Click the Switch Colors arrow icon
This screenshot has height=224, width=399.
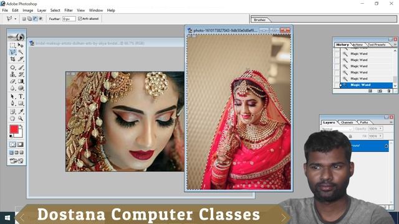[x=21, y=126]
